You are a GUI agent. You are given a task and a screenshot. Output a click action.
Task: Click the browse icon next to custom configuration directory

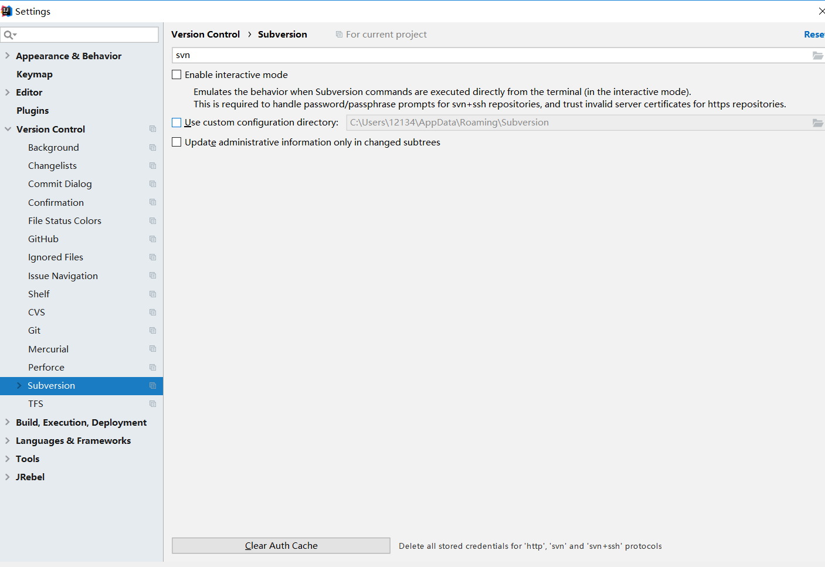coord(819,123)
